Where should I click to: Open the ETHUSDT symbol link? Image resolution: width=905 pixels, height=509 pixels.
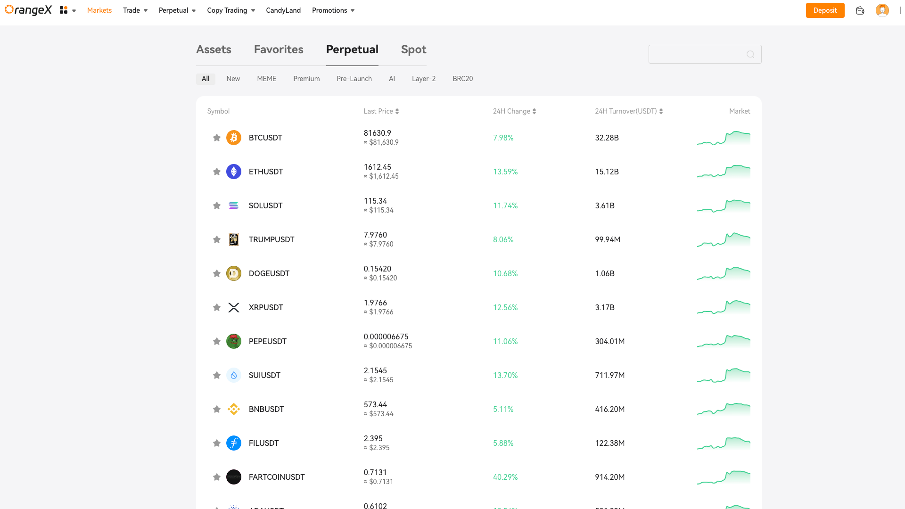(x=266, y=172)
